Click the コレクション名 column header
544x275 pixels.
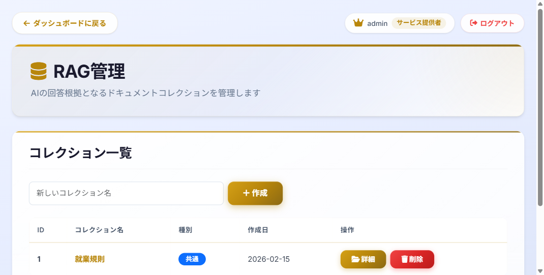99,230
